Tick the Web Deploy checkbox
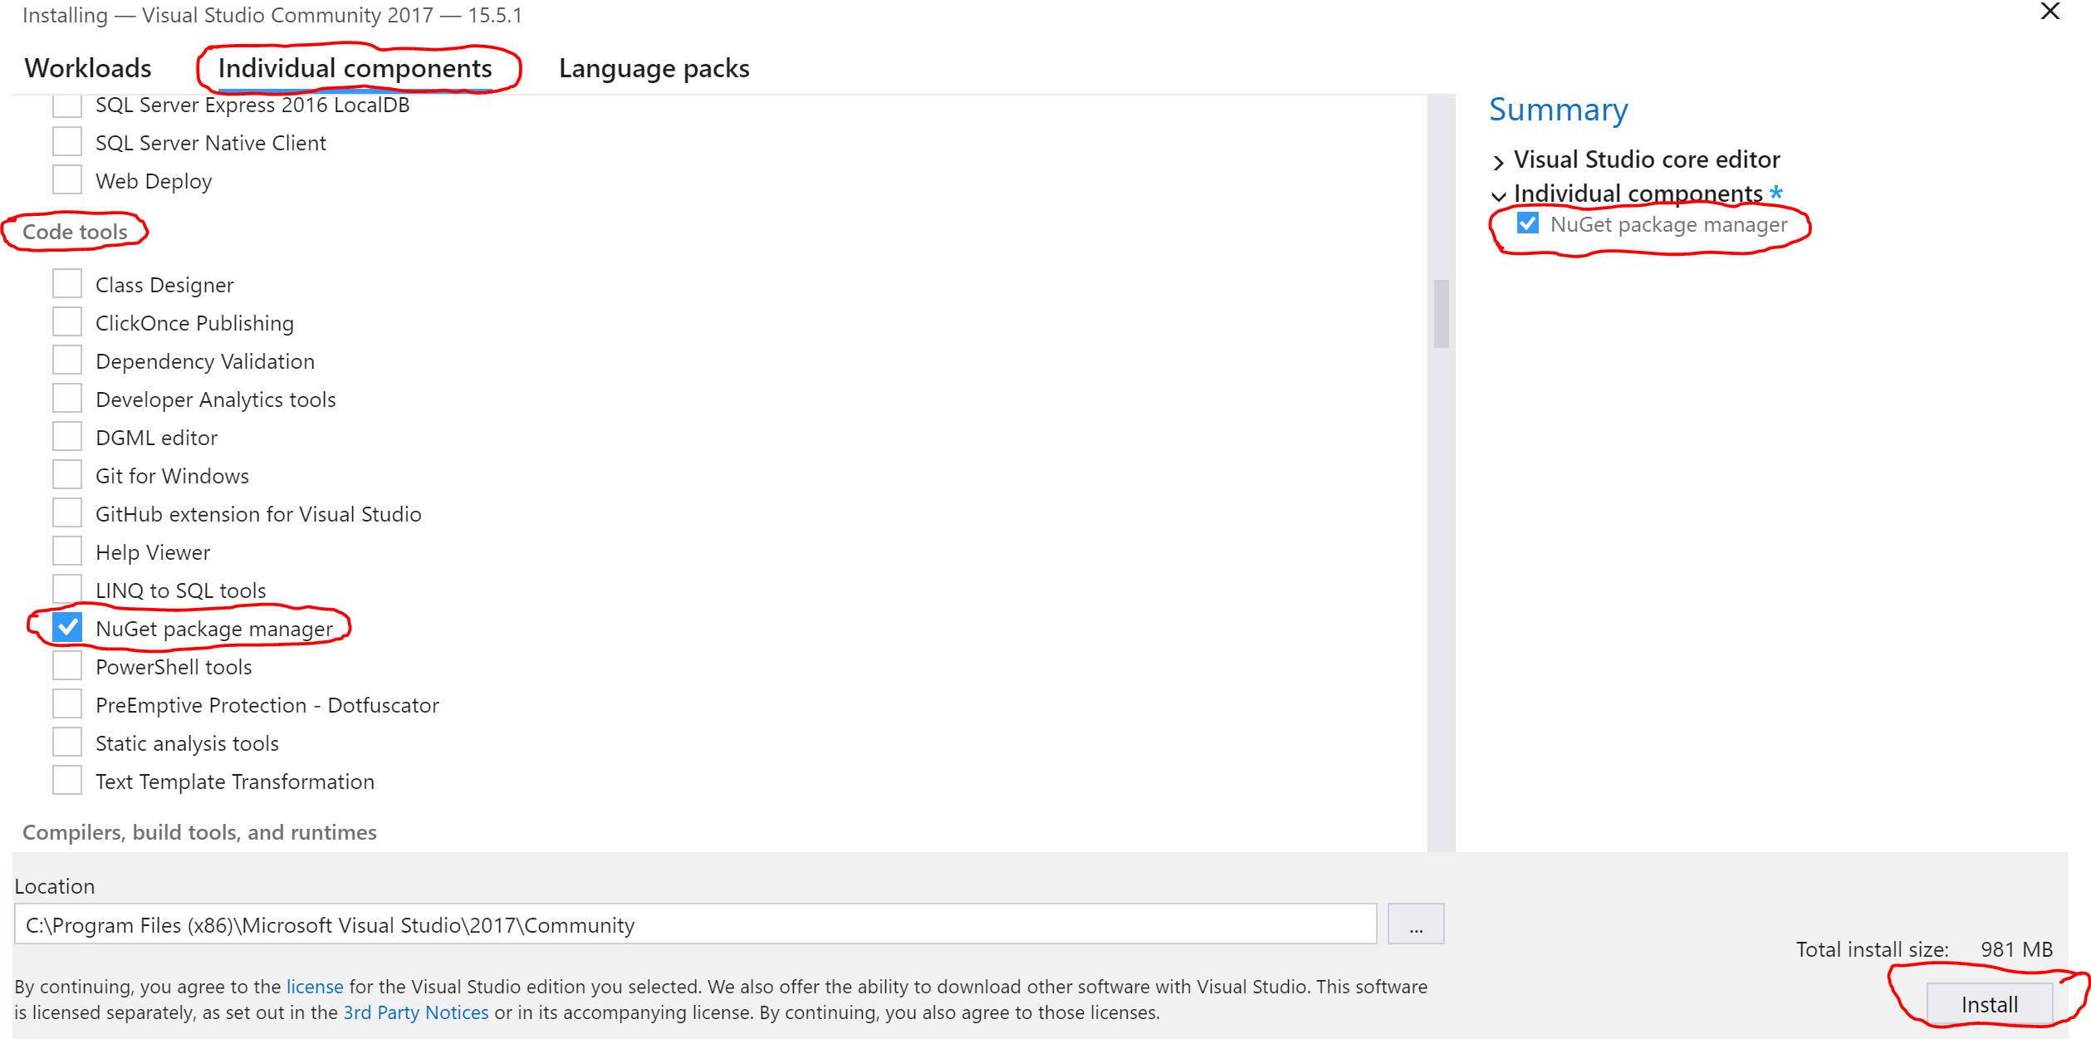This screenshot has height=1039, width=2091. coord(67,180)
